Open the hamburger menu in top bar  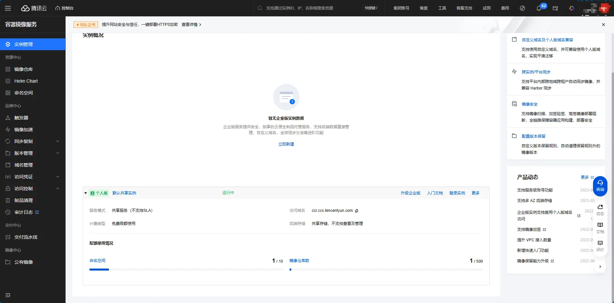coord(8,8)
